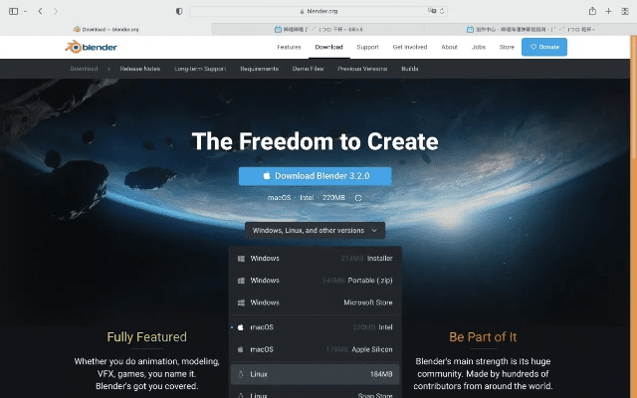Click the Donate button

544,47
